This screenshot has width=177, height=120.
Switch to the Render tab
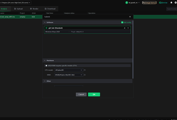[34, 9]
